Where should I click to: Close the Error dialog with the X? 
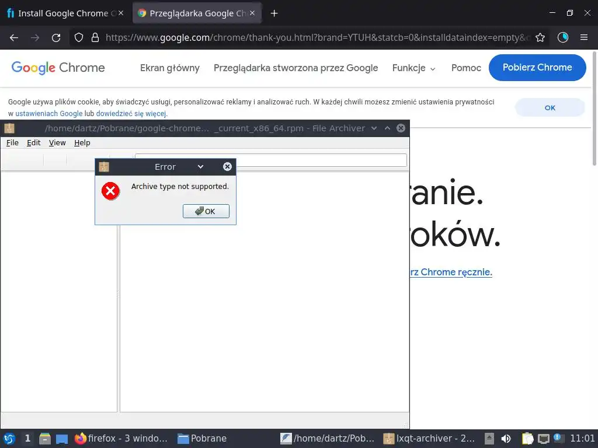tap(227, 166)
